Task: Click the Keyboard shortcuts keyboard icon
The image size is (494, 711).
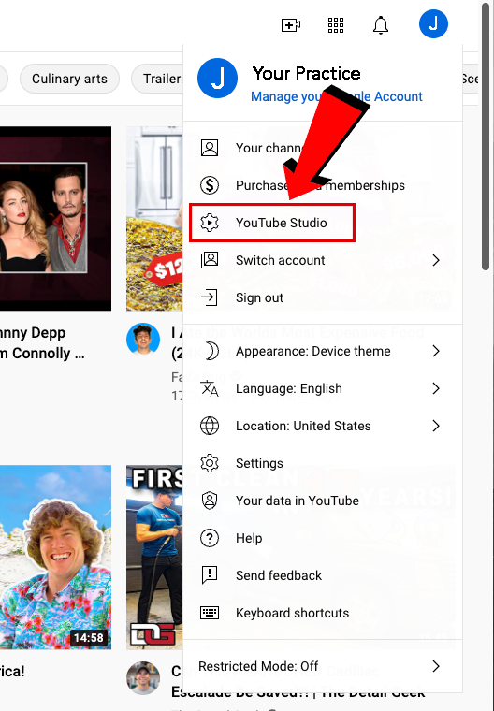Action: click(x=210, y=613)
